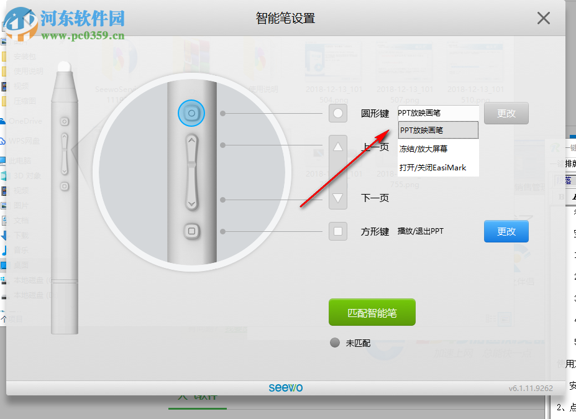Open 音乐 in the background Explorer sidebar
Image resolution: width=576 pixels, height=419 pixels.
21,250
